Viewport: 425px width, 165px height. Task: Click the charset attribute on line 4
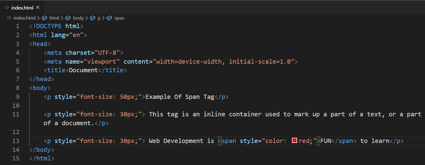click(x=78, y=53)
